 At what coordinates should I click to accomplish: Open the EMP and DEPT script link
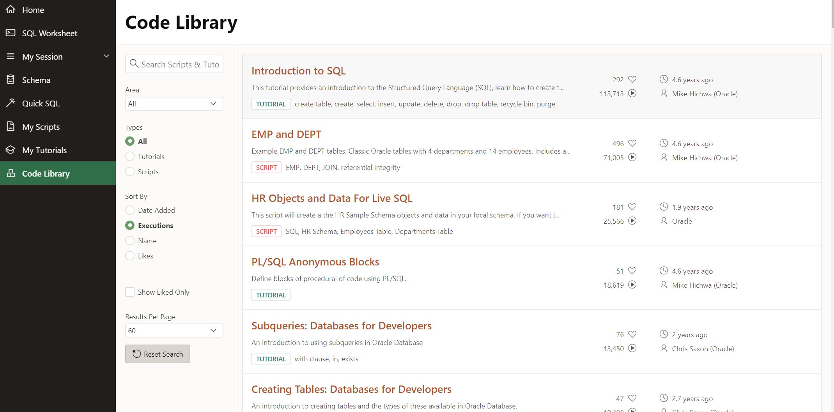click(x=286, y=134)
